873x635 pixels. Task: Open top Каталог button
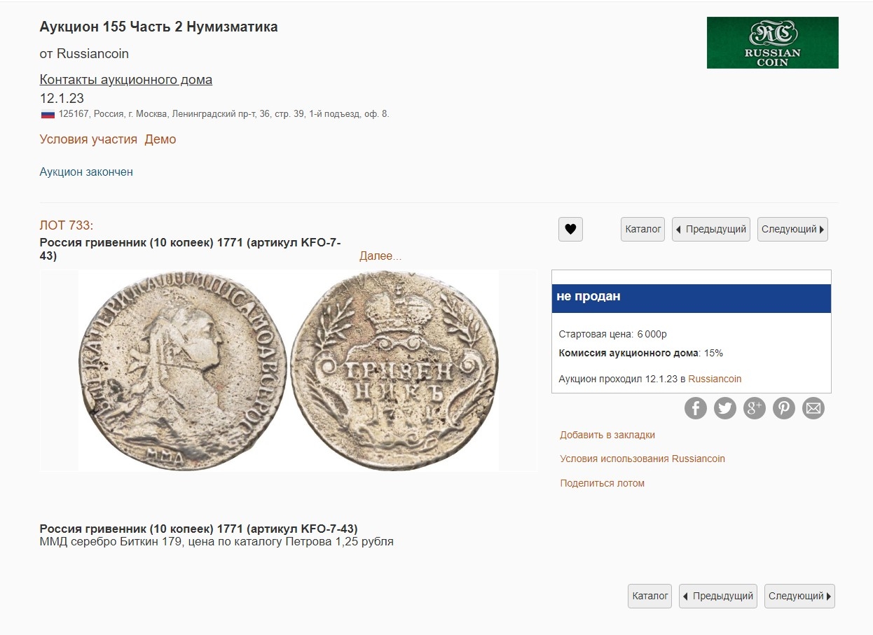point(642,229)
